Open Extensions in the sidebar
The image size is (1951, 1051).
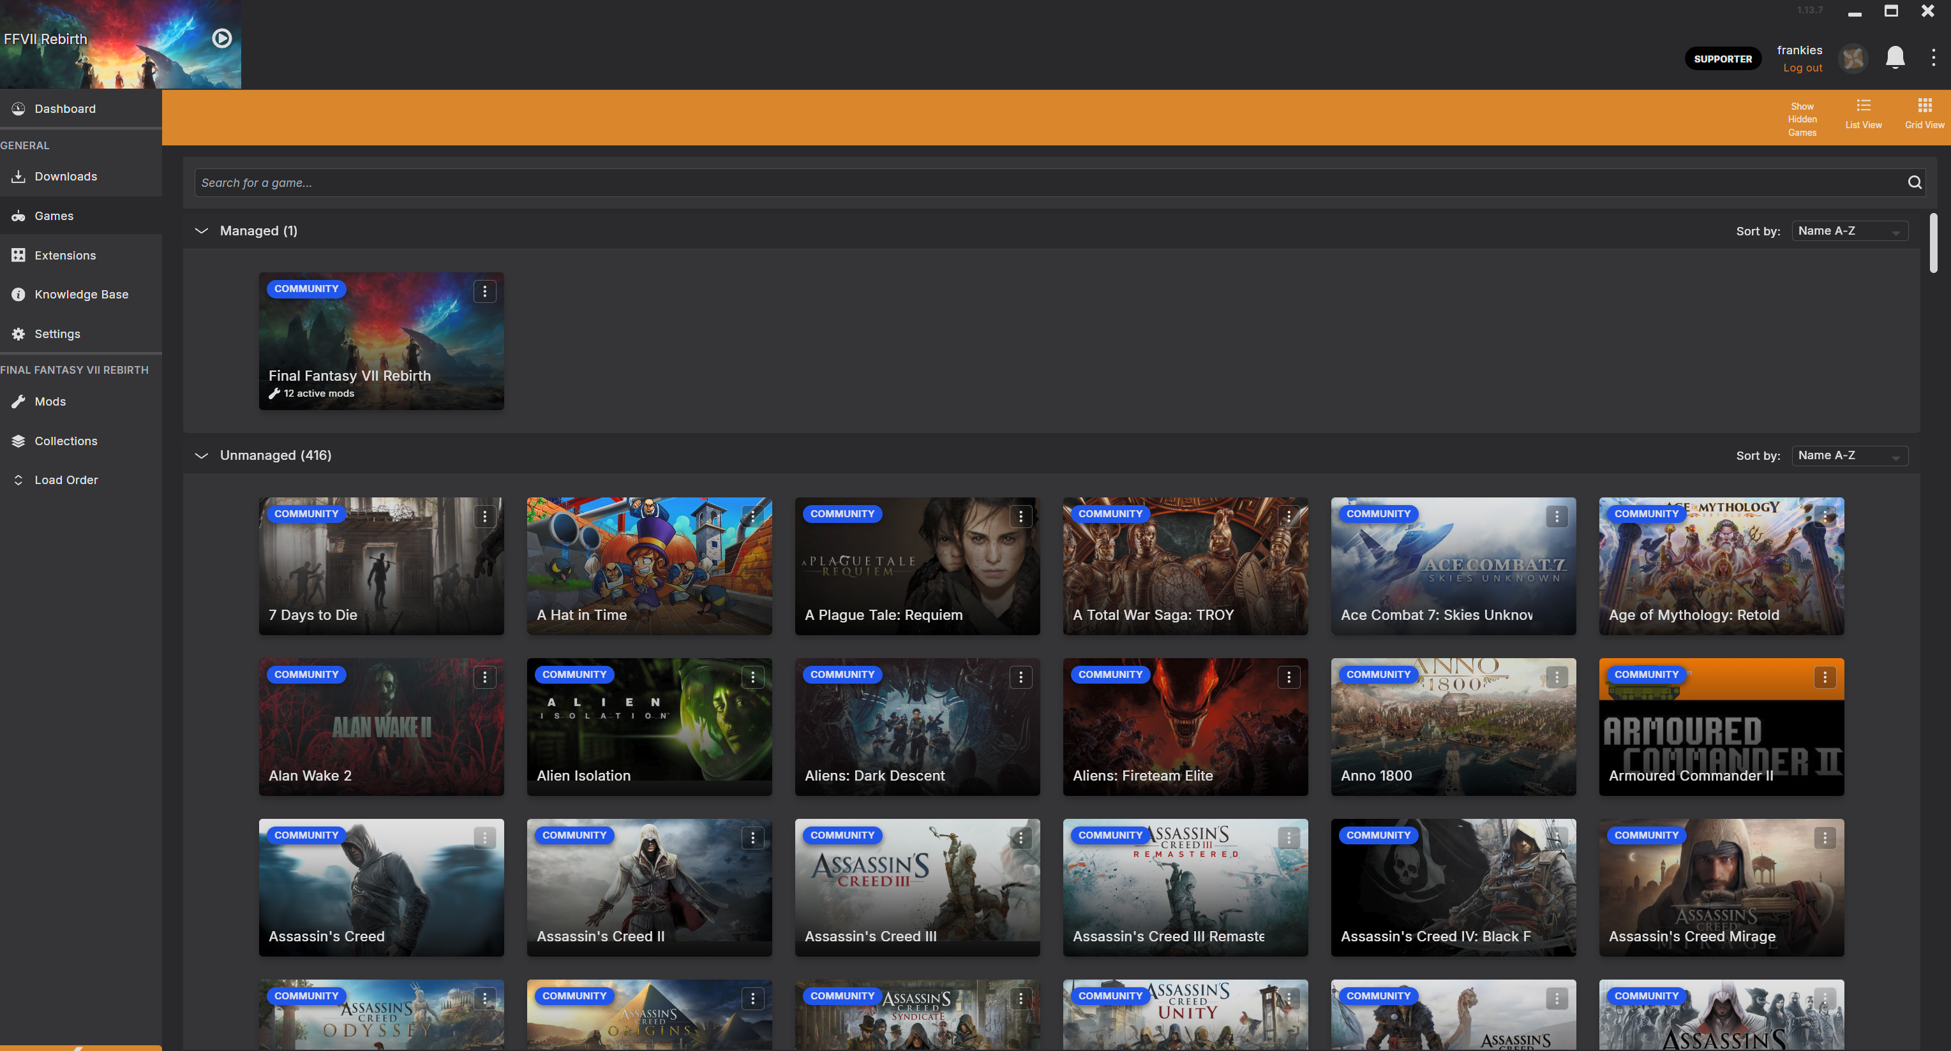[x=81, y=255]
